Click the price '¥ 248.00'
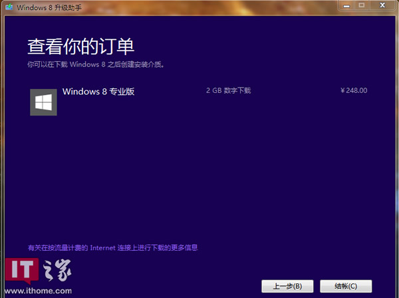This screenshot has width=399, height=298. [354, 90]
